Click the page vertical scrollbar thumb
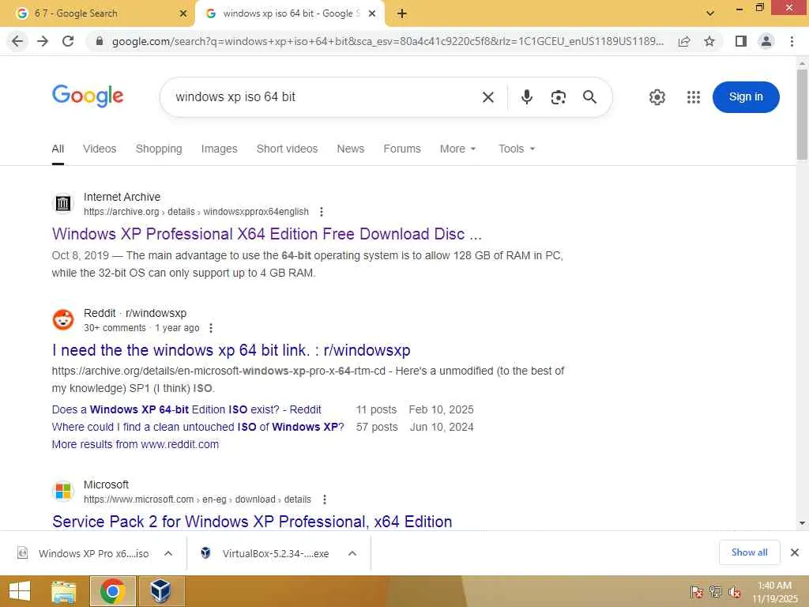This screenshot has width=809, height=607. coord(802,115)
